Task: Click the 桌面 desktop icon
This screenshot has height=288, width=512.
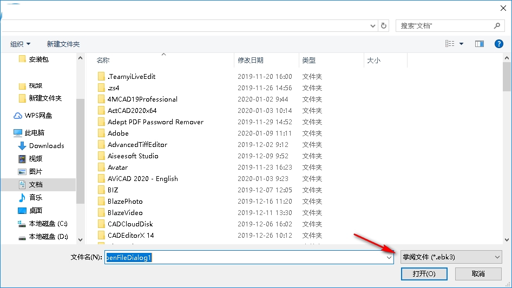Action: [22, 210]
